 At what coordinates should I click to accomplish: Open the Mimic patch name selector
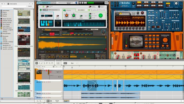(x=72, y=29)
